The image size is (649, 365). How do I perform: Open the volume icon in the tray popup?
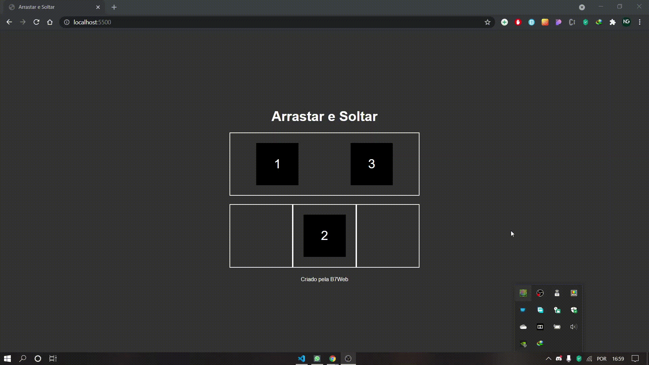[574, 327]
